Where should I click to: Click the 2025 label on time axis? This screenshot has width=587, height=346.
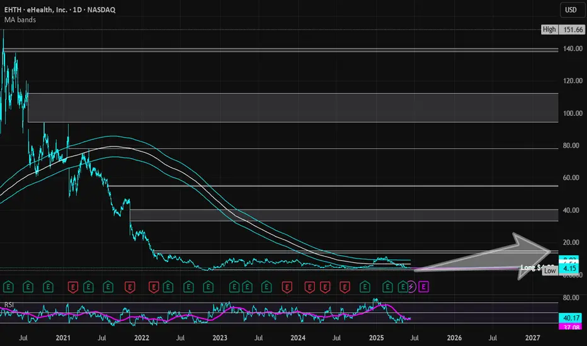(376, 338)
